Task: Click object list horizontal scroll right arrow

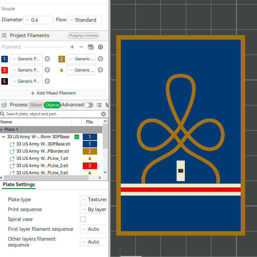Action: [100, 178]
